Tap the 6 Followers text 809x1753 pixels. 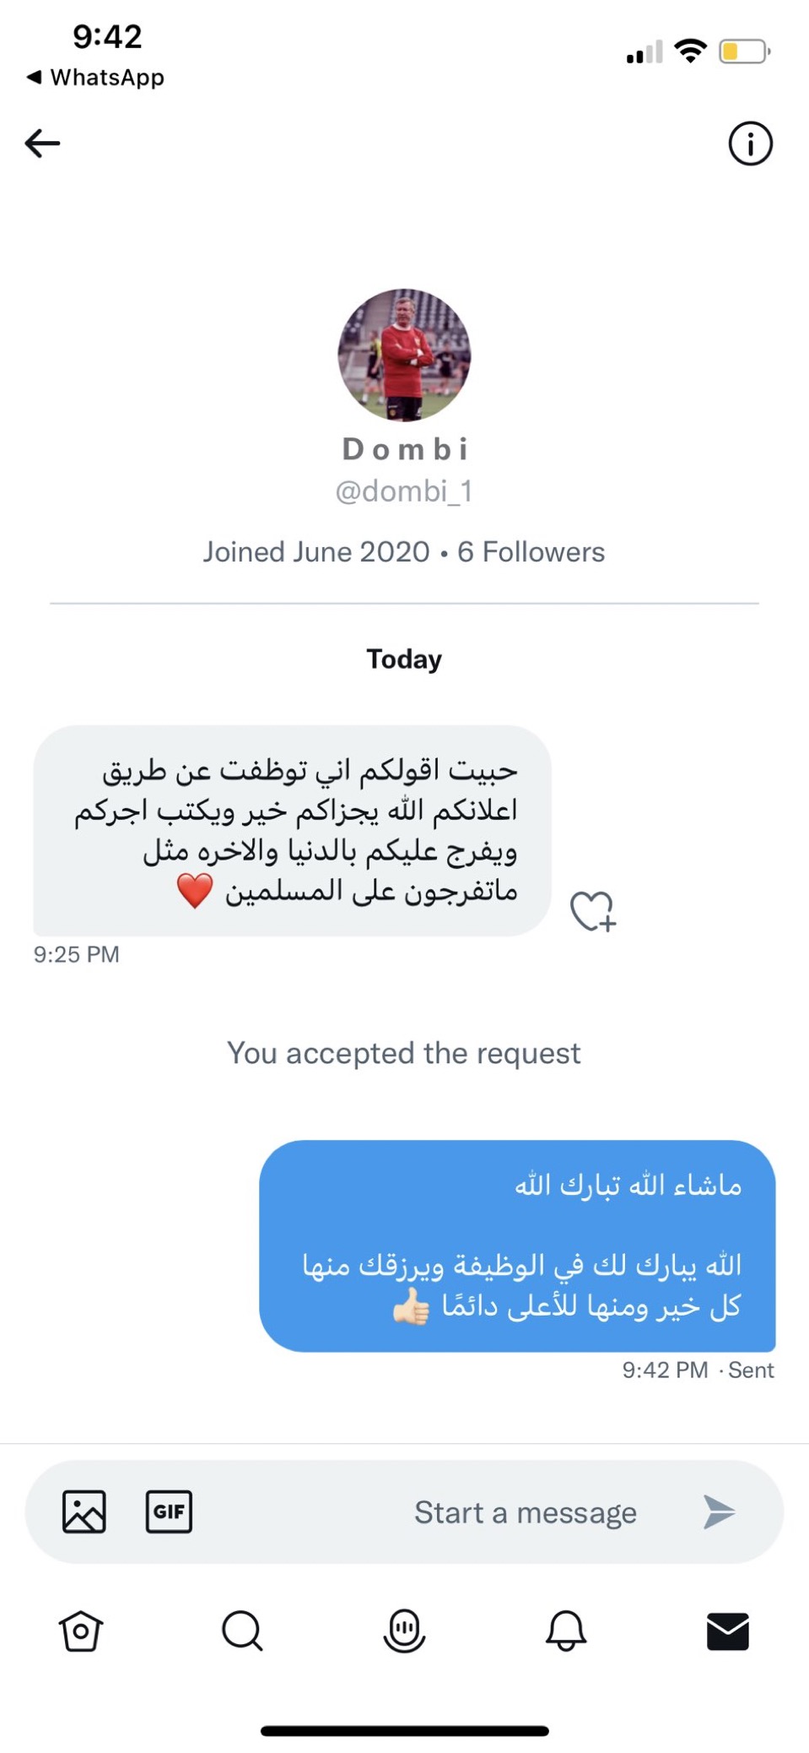(x=531, y=552)
